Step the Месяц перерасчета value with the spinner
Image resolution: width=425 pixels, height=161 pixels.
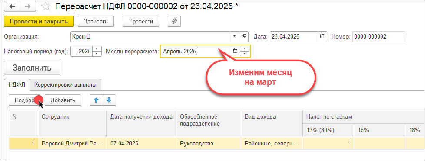(x=245, y=51)
